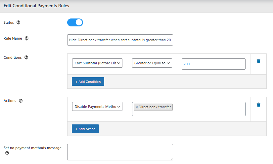Open the Greater or Equal to dropdown
273x164 pixels.
coord(152,63)
